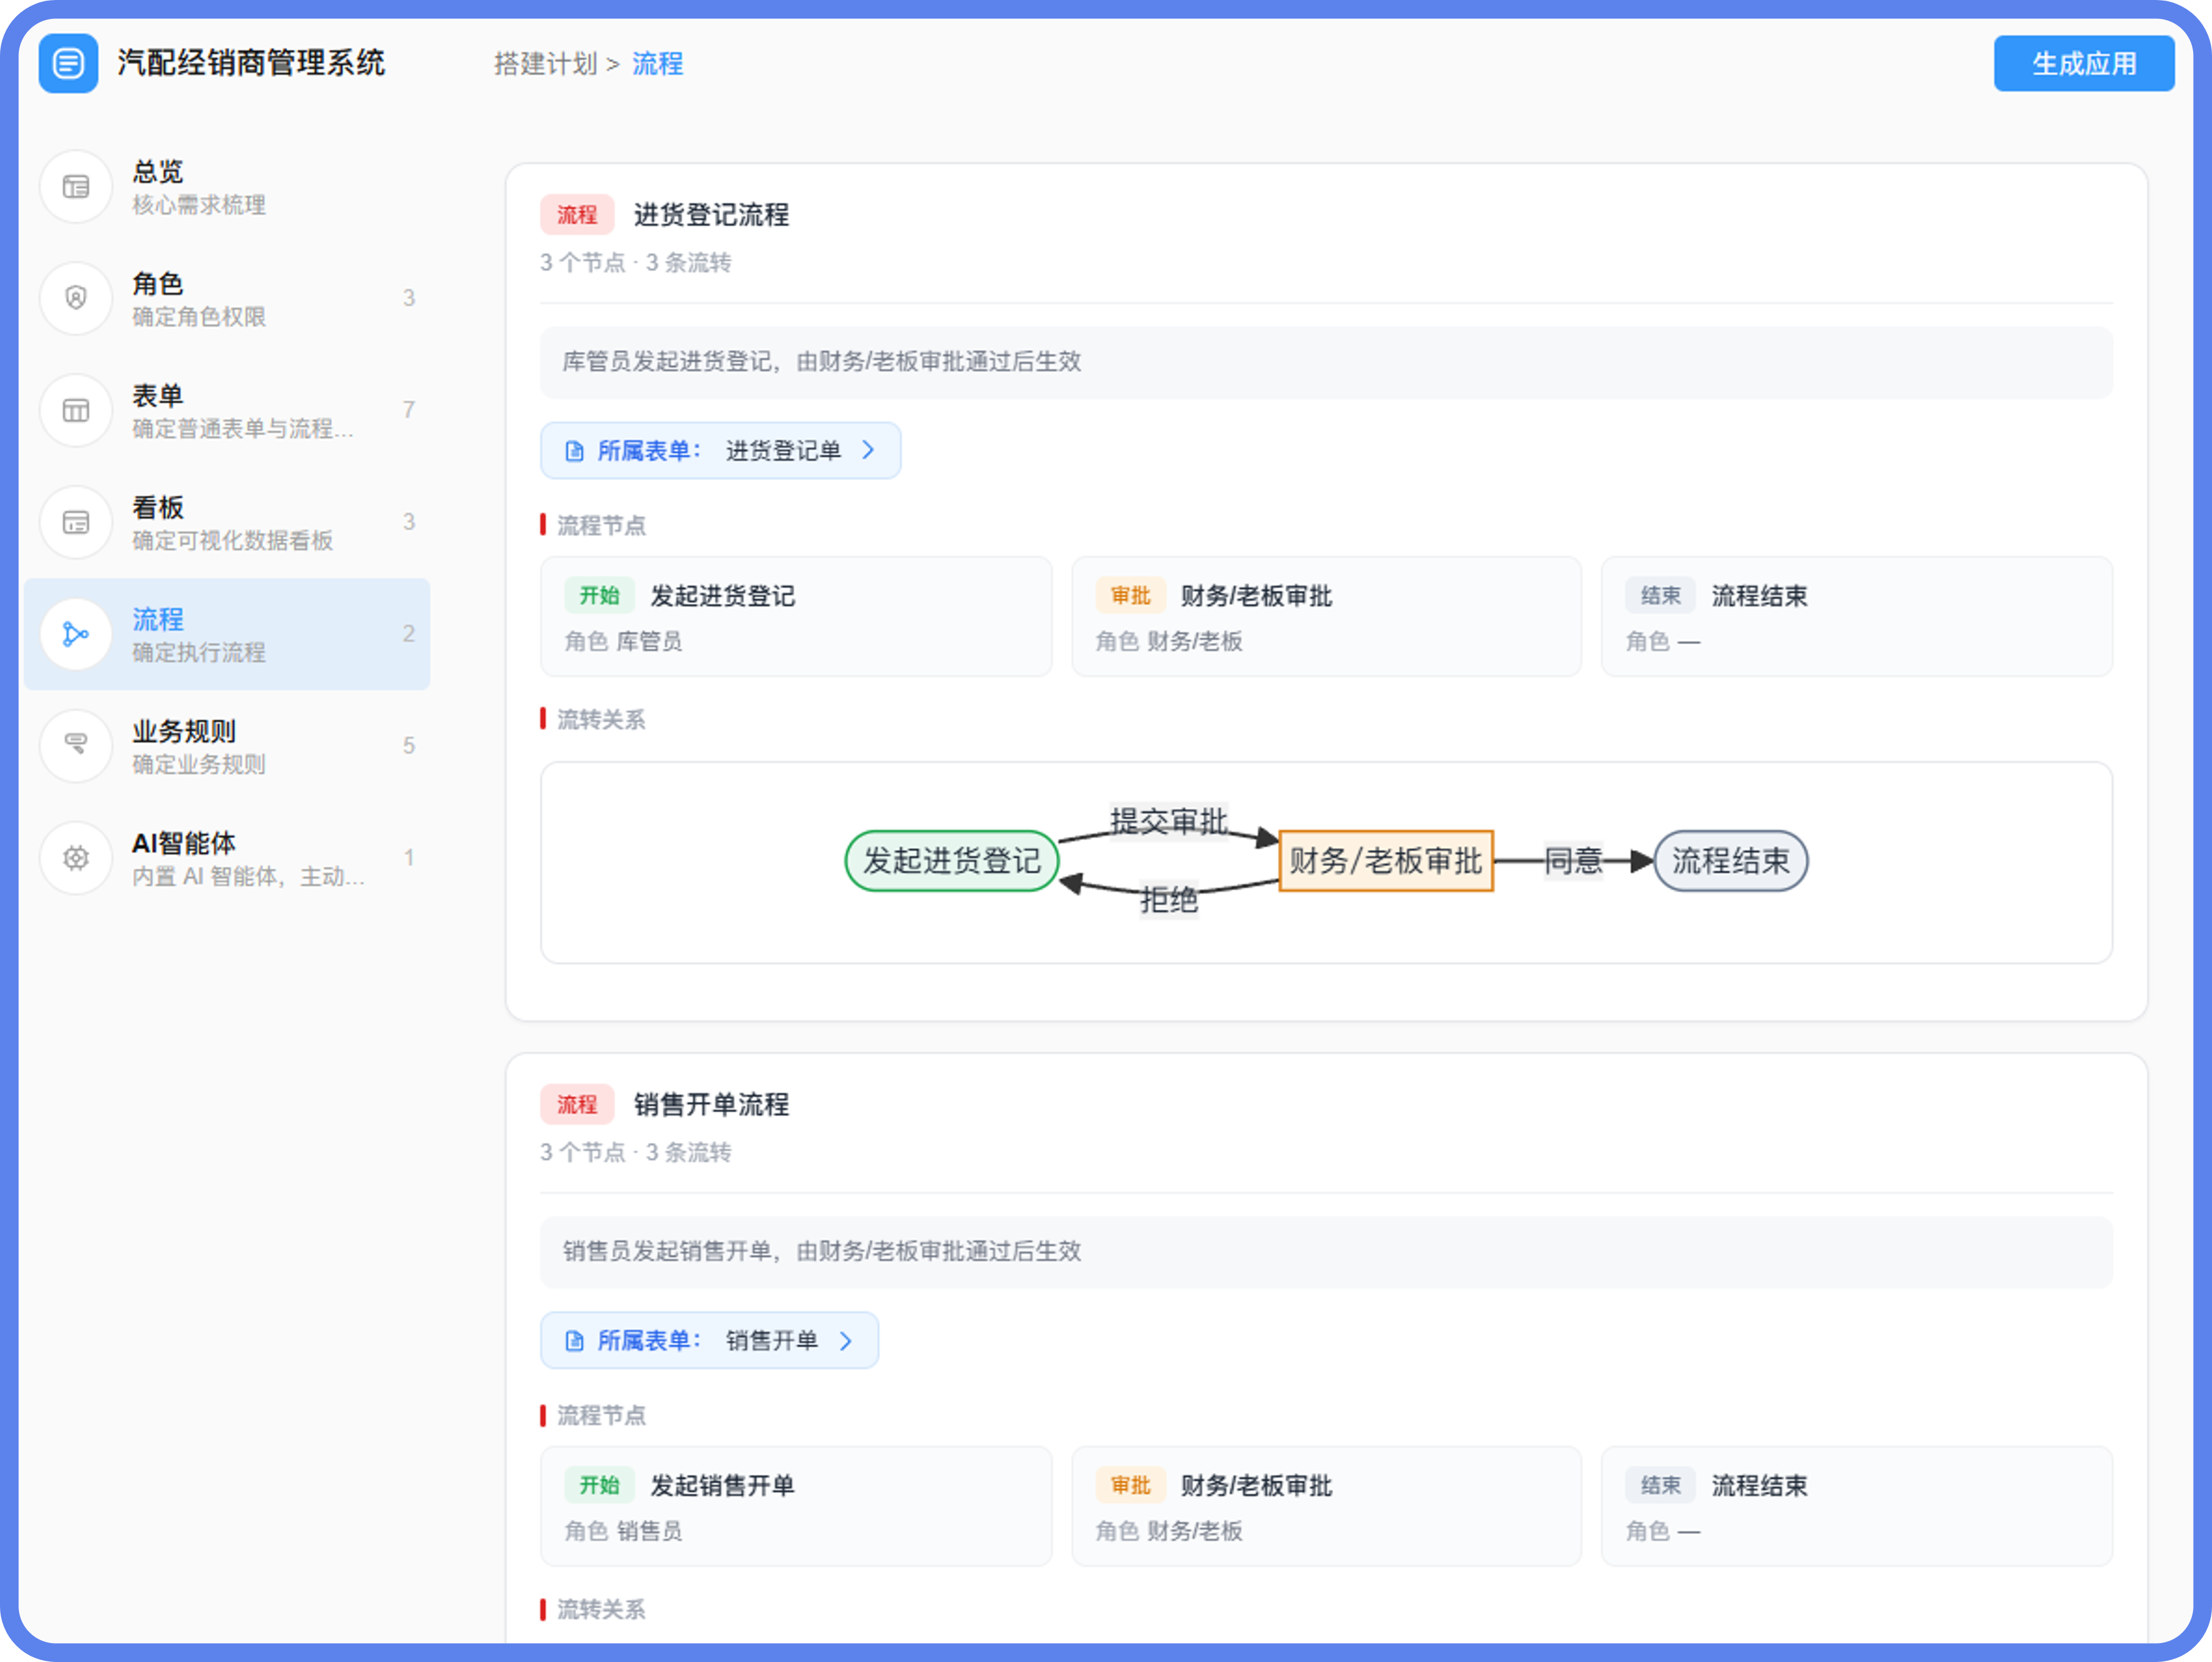The height and width of the screenshot is (1662, 2212).
Task: Click the 业务规则 icon in sidebar
Action: [76, 746]
